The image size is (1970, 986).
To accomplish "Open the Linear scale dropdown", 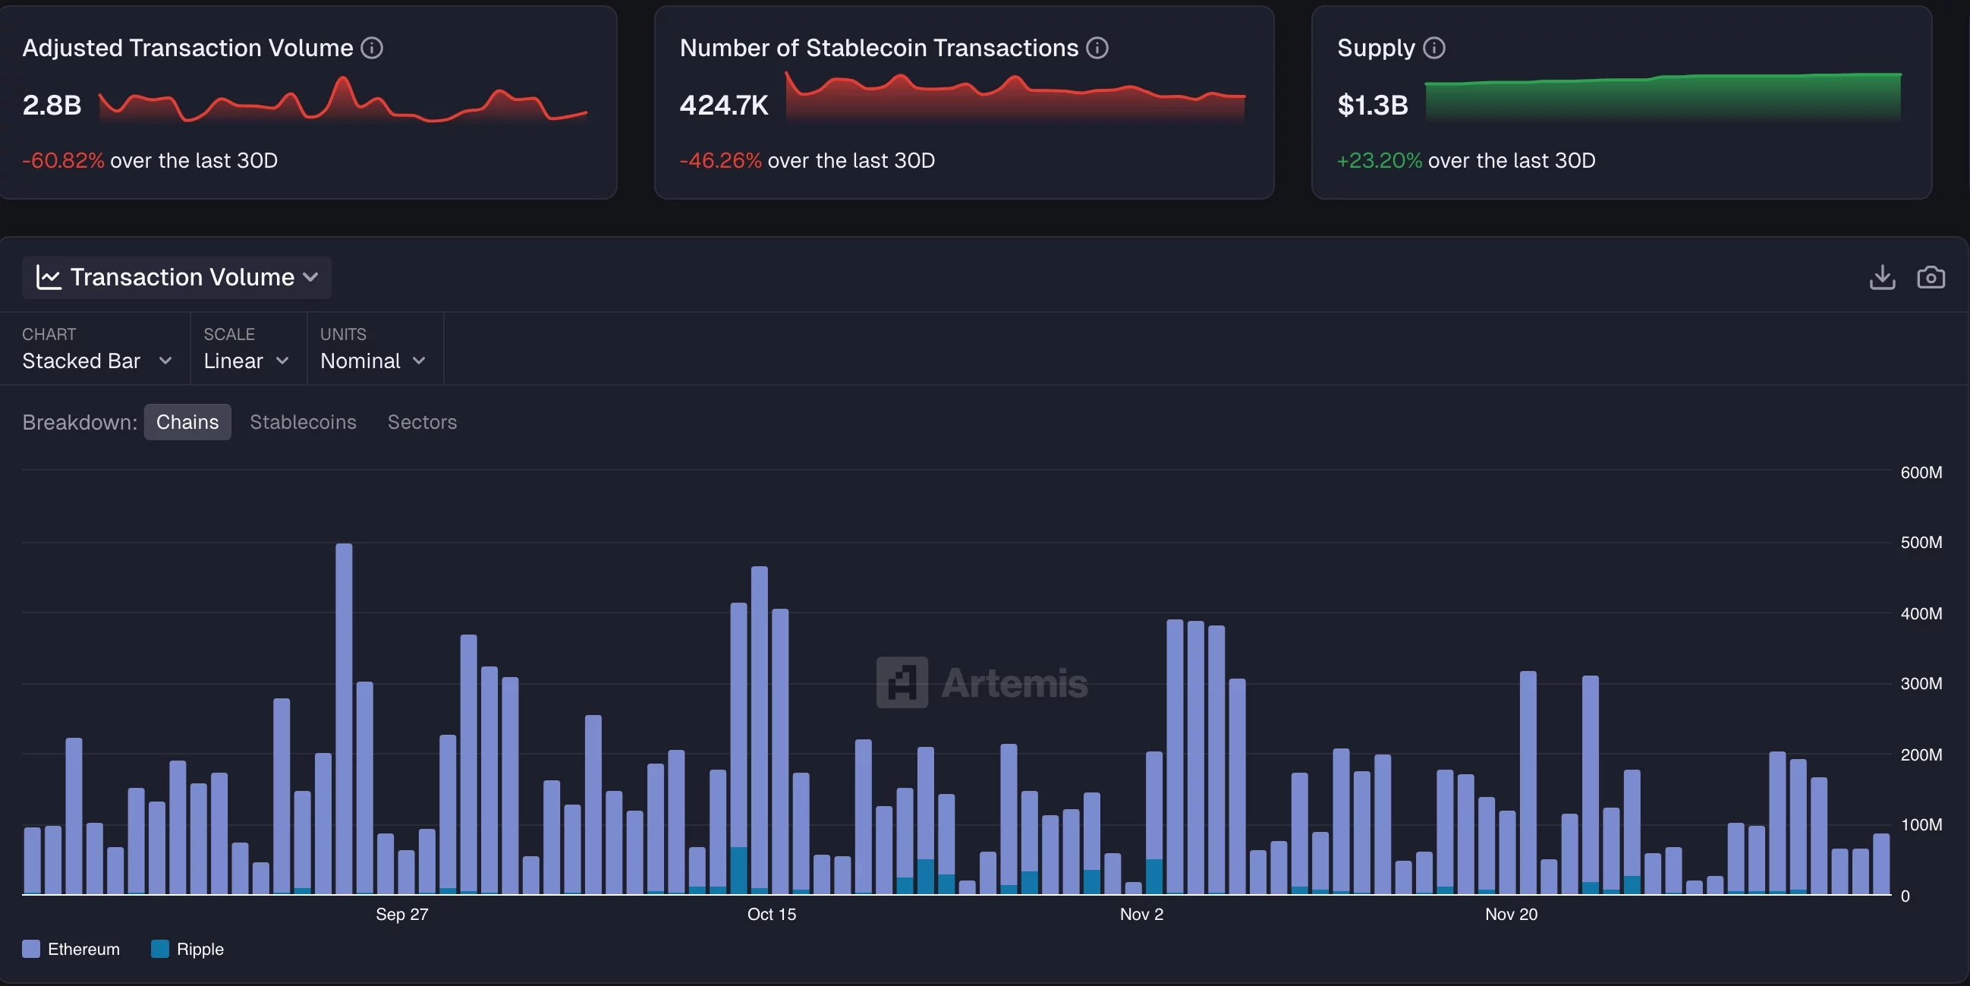I will 246,361.
